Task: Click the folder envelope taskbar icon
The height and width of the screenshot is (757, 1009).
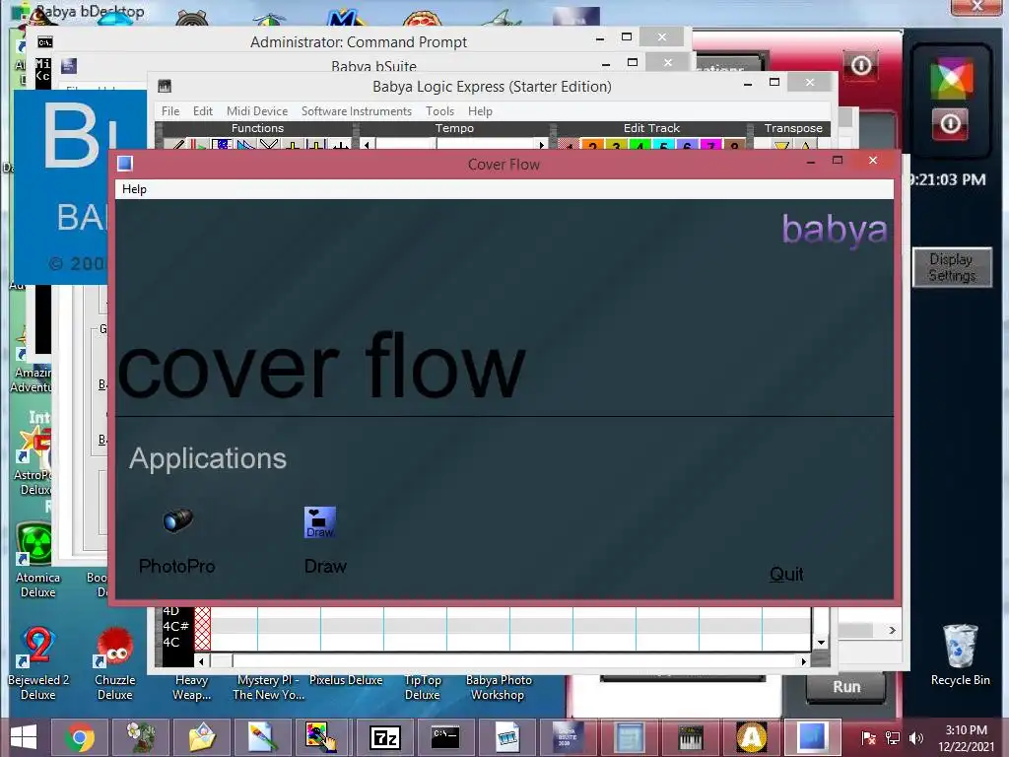Action: click(202, 737)
